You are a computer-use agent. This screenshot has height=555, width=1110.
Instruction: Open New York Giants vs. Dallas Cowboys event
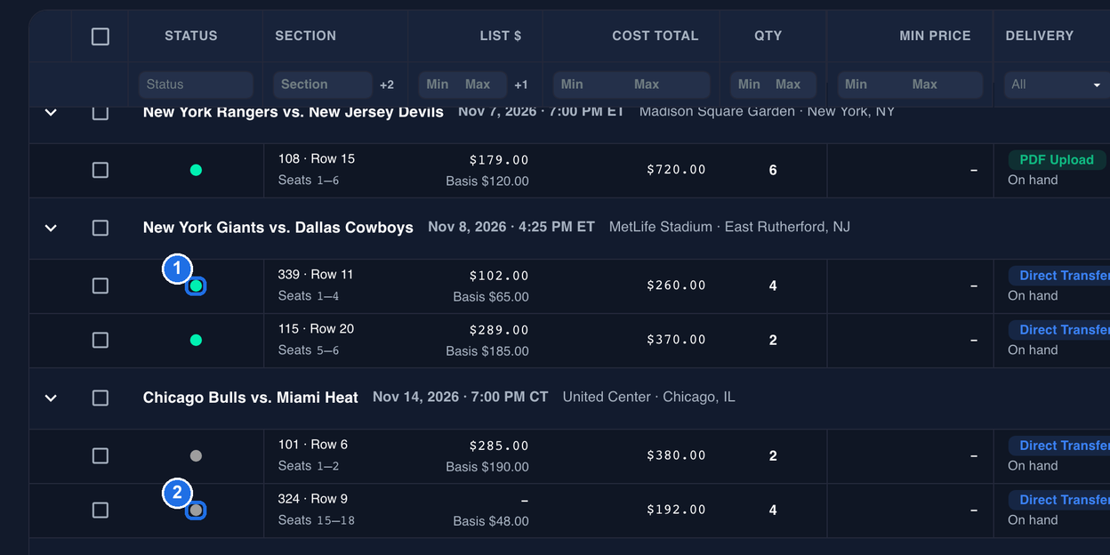(x=278, y=228)
